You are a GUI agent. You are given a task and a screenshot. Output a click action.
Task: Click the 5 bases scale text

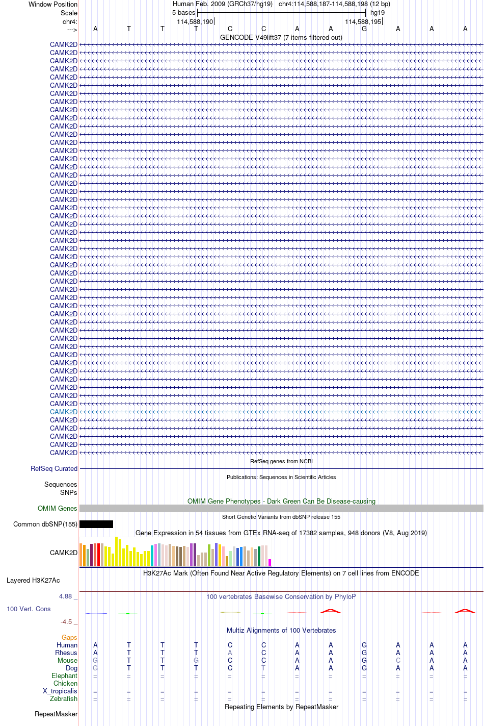(183, 13)
